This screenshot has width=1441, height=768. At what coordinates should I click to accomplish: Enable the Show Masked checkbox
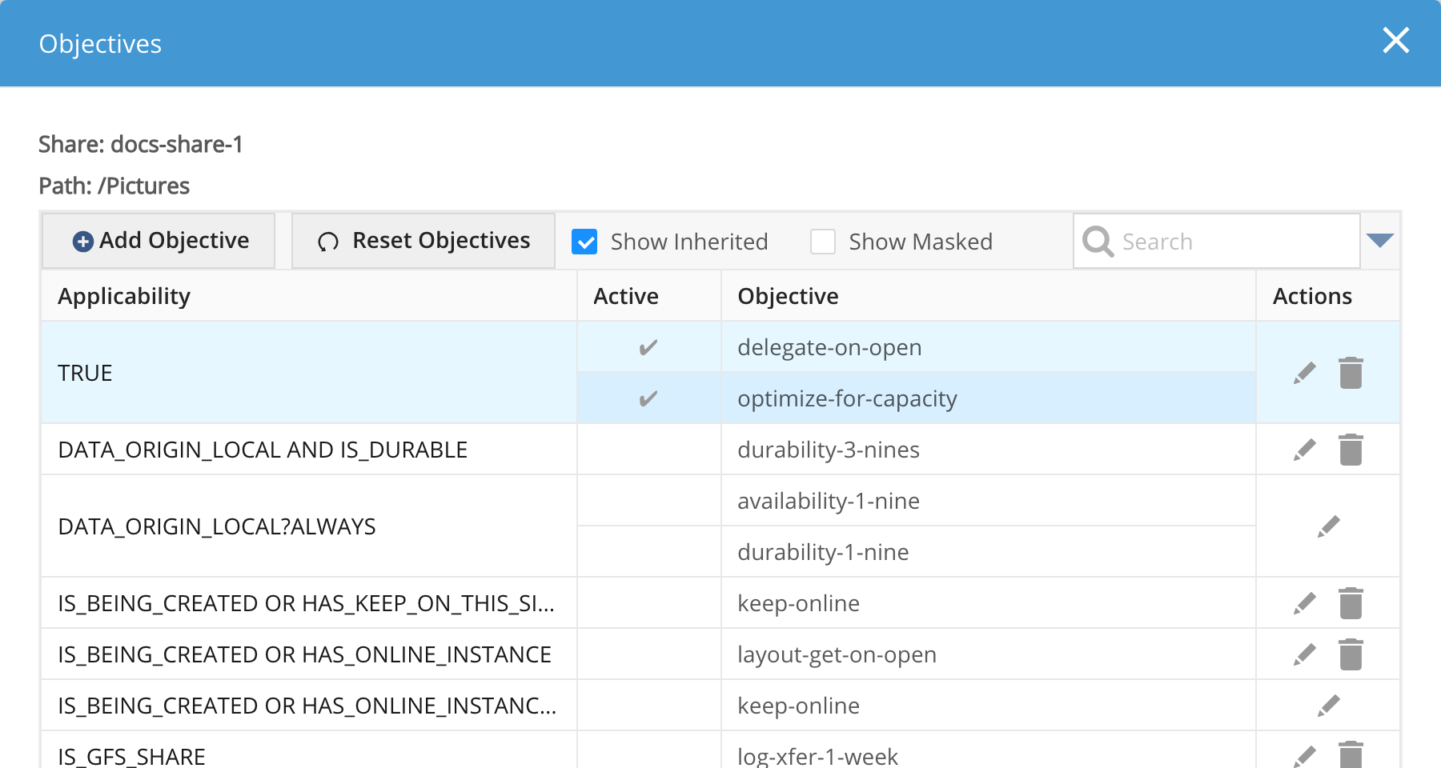pyautogui.click(x=823, y=242)
